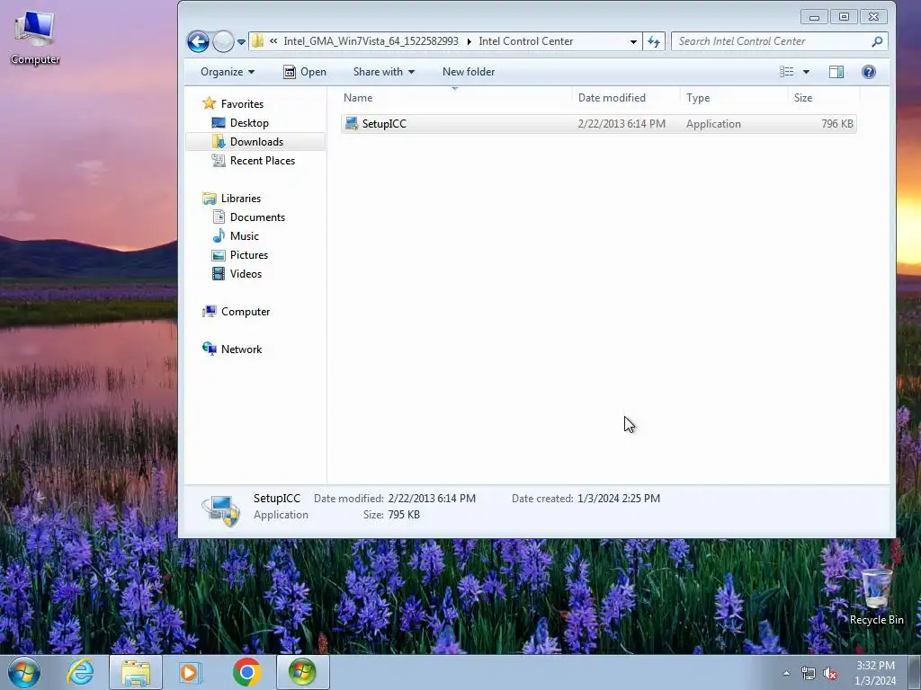Select Favorites in navigation pane
921x690 pixels.
242,104
